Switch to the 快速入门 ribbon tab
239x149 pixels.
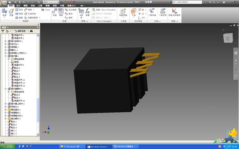(71, 5)
